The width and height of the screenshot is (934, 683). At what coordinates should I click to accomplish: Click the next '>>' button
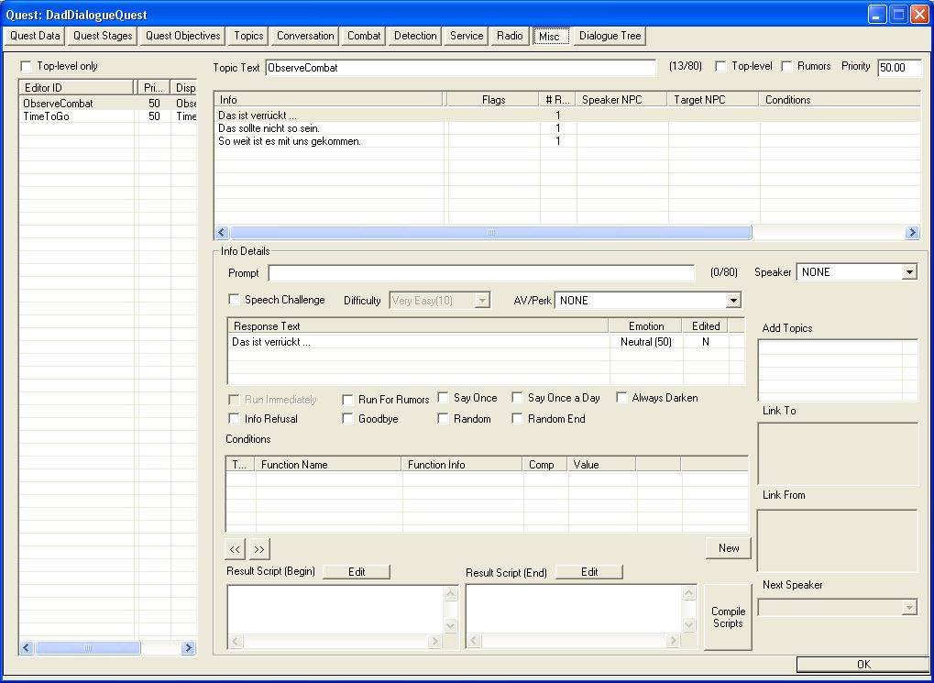point(259,549)
